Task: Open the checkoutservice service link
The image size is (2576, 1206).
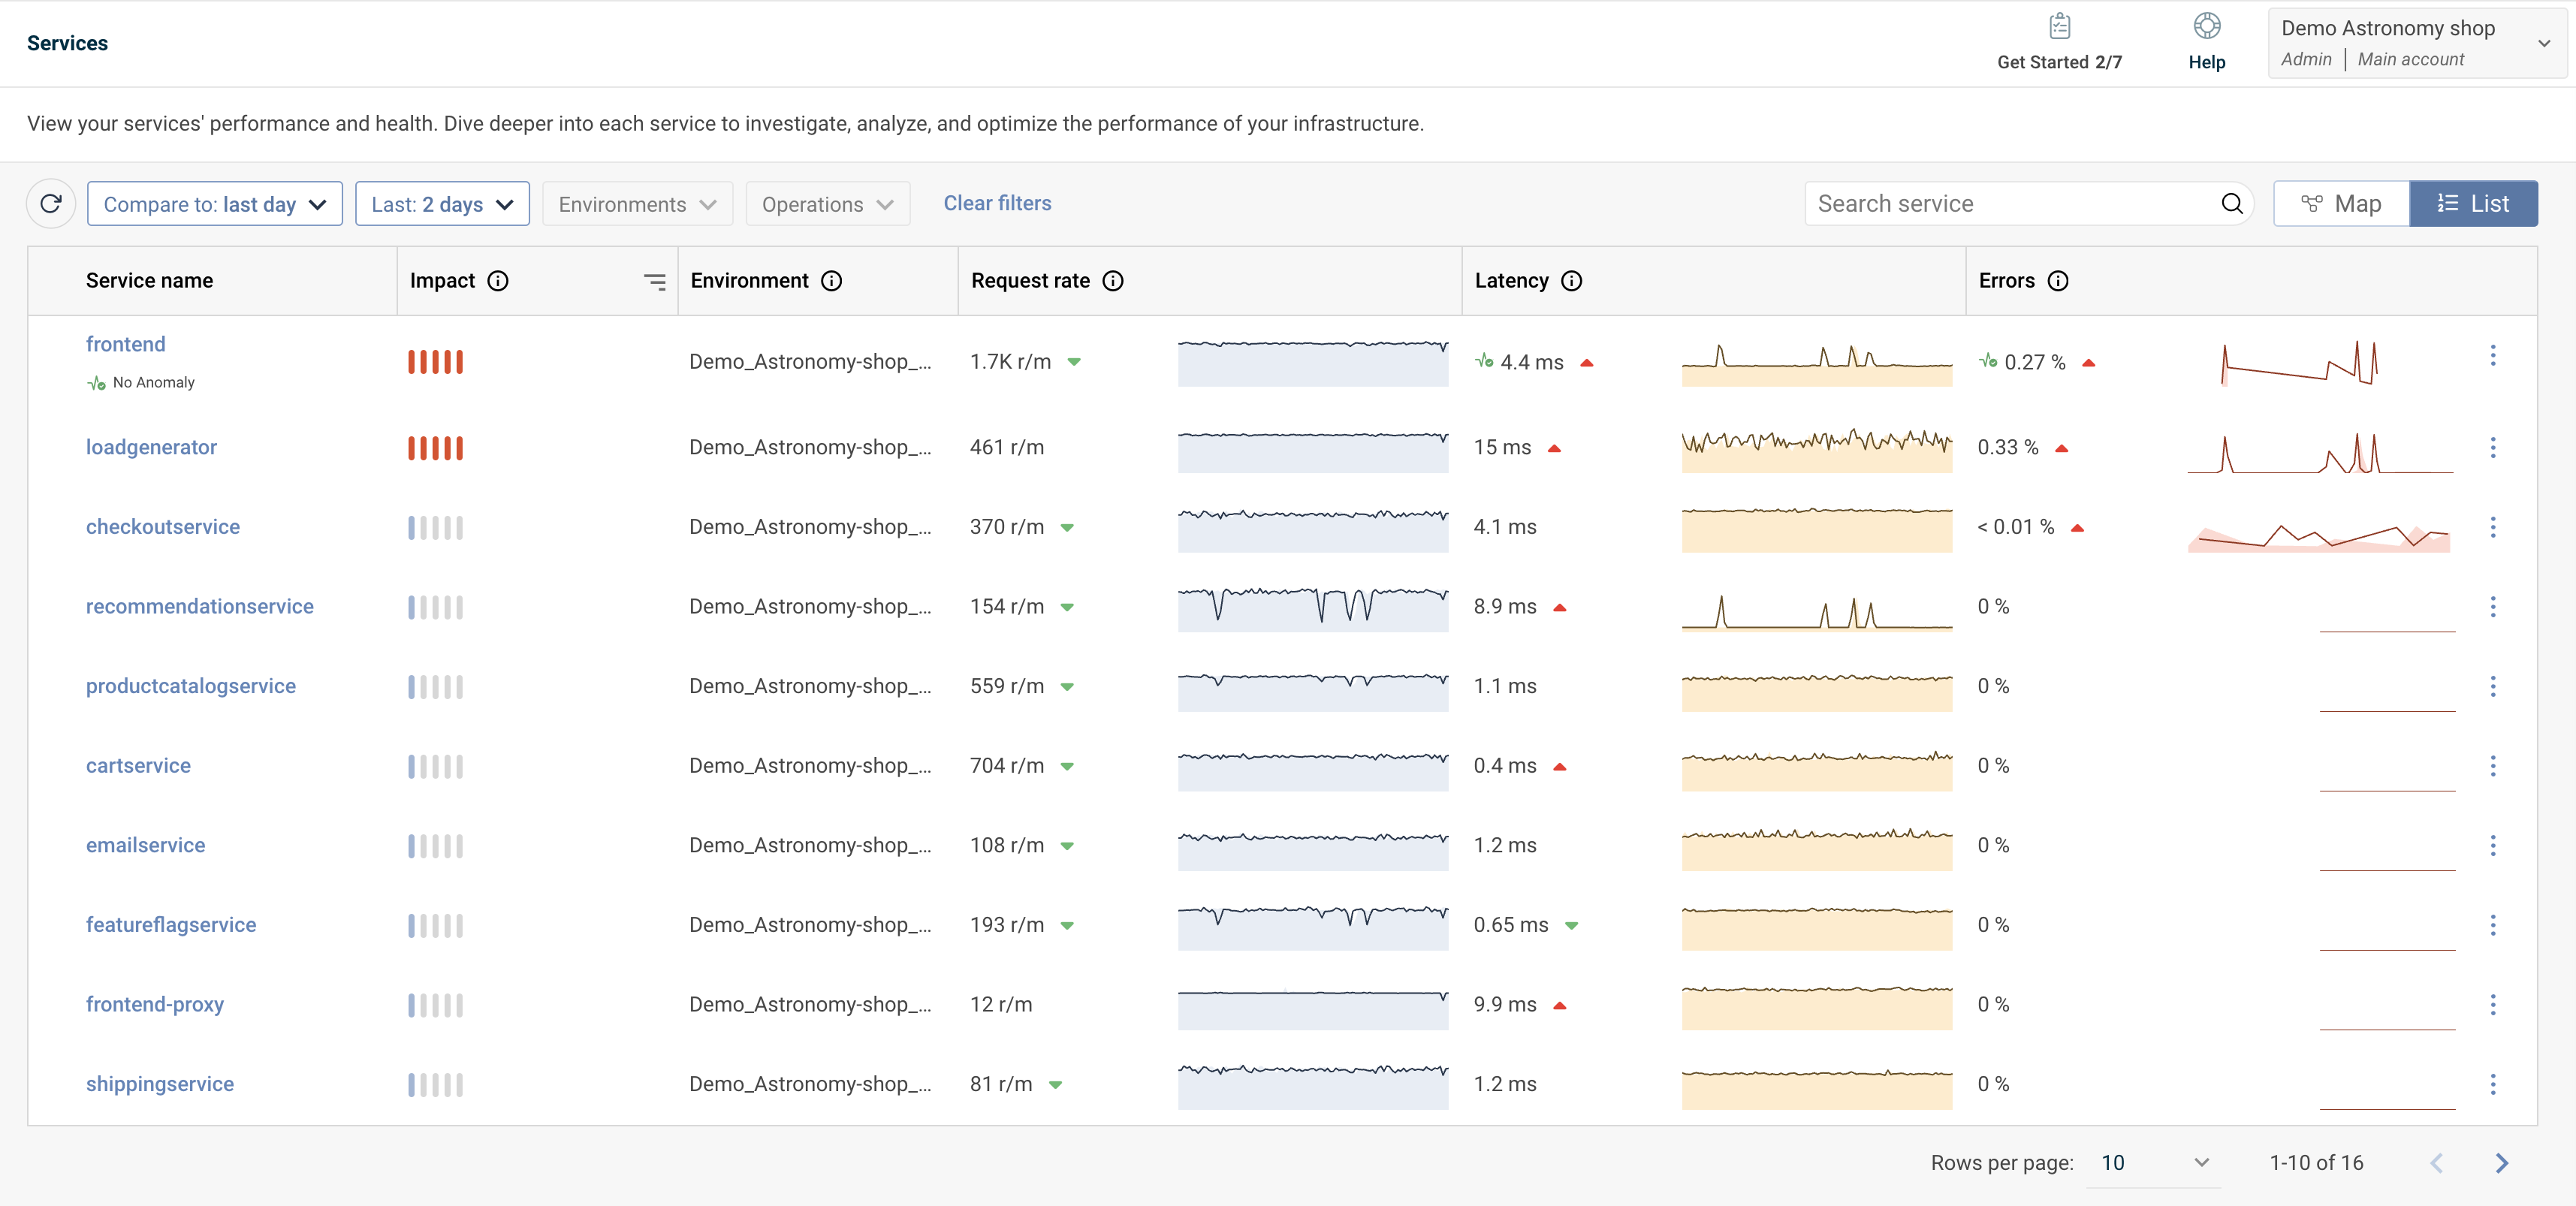Action: (x=163, y=527)
